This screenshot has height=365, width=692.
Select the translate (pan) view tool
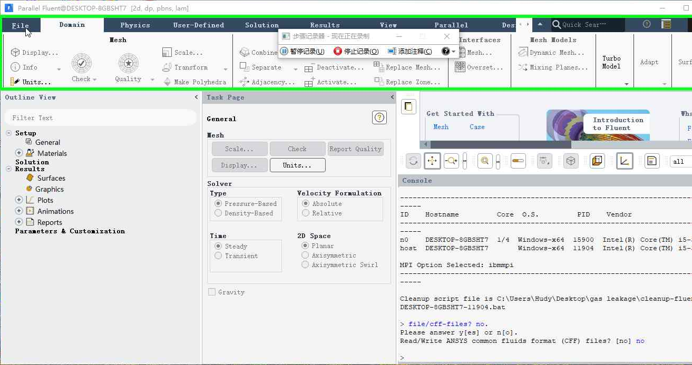point(432,161)
